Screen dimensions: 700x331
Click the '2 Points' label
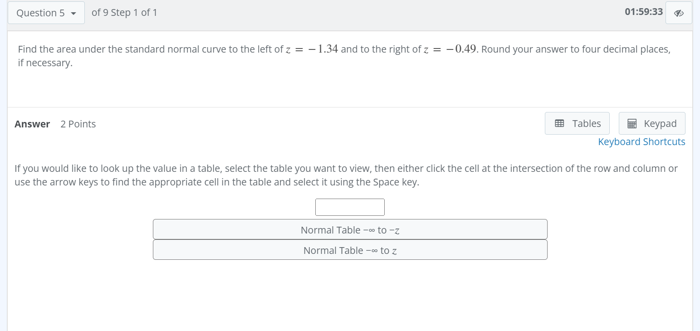[x=78, y=124]
